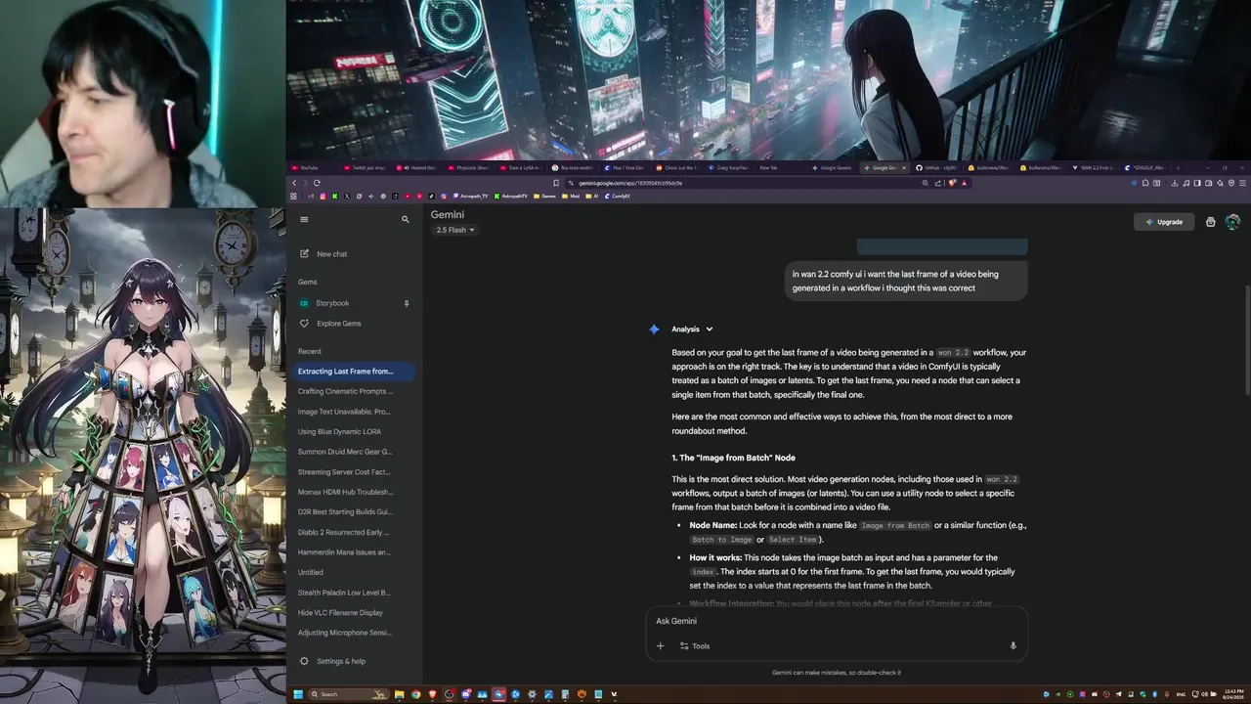Screen dimensions: 1251x704
Task: Open the icon next to the Upgrade button
Action: [x=1210, y=222]
